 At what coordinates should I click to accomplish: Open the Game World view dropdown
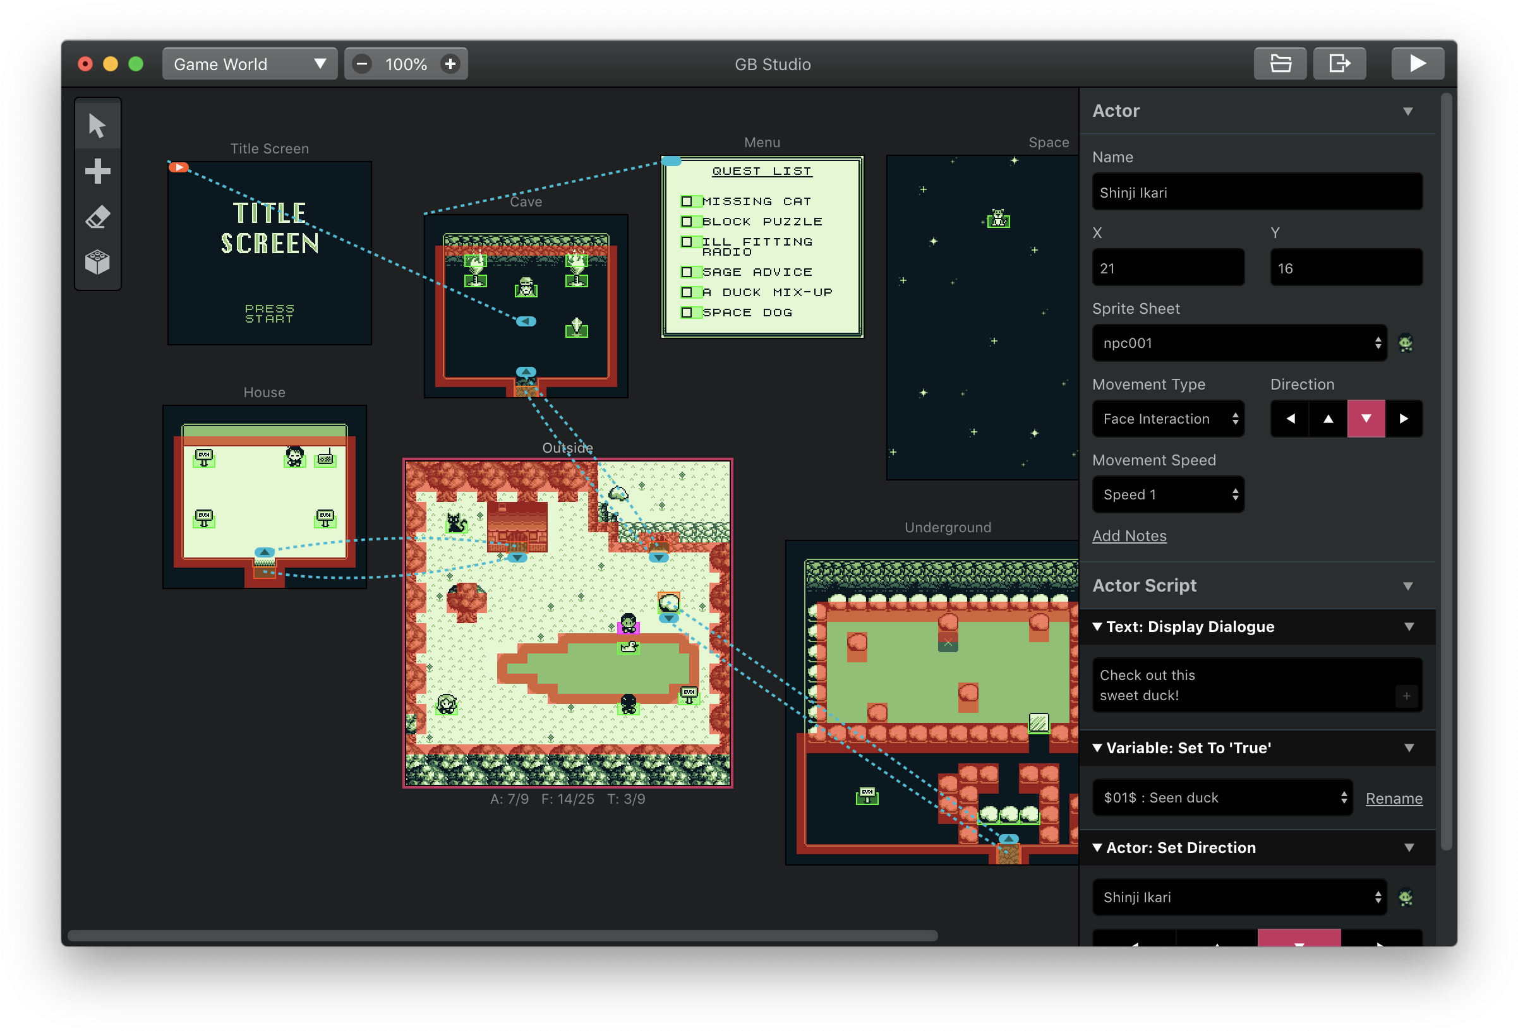250,64
